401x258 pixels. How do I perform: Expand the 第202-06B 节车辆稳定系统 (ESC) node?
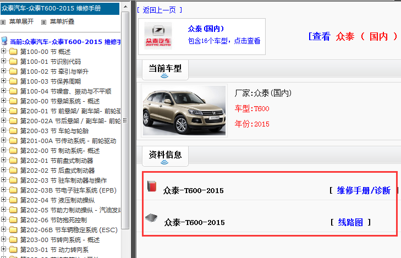click(x=3, y=229)
